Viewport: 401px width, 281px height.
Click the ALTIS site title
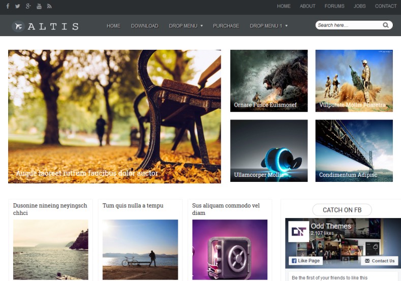click(x=53, y=26)
